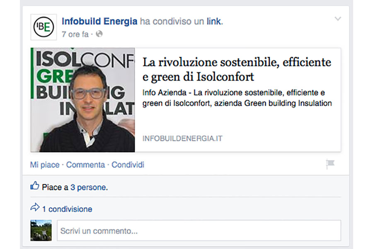Click the commenter profile picture thumbnail
Viewport: 373px width, 249px height.
pos(41,230)
